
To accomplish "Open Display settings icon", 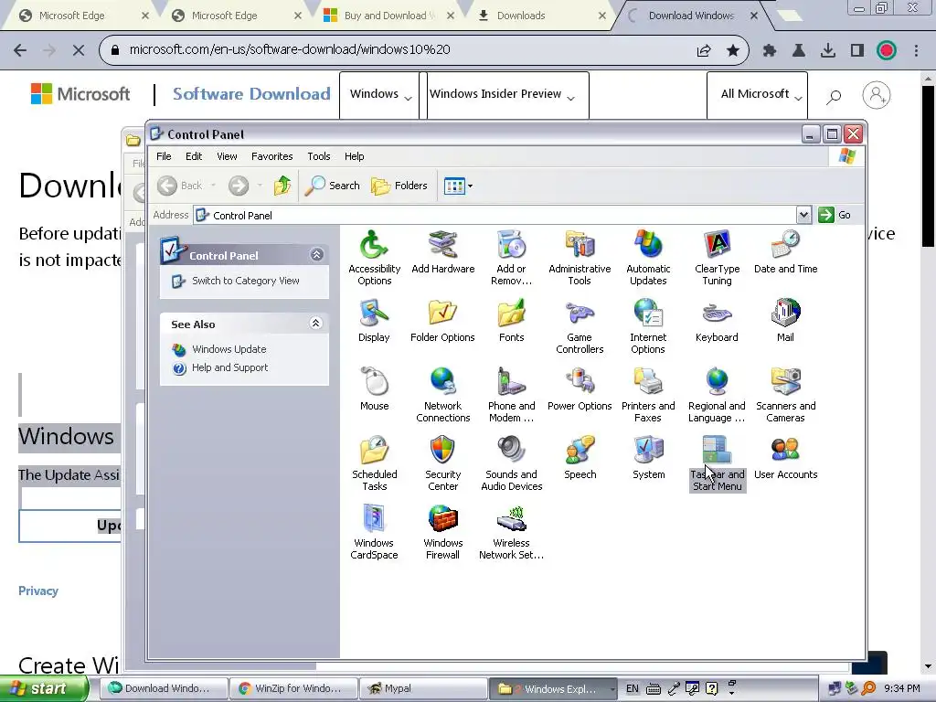I will tap(374, 321).
